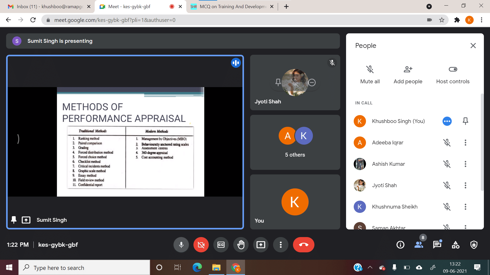Raise your hand
This screenshot has width=490, height=275.
(x=241, y=245)
